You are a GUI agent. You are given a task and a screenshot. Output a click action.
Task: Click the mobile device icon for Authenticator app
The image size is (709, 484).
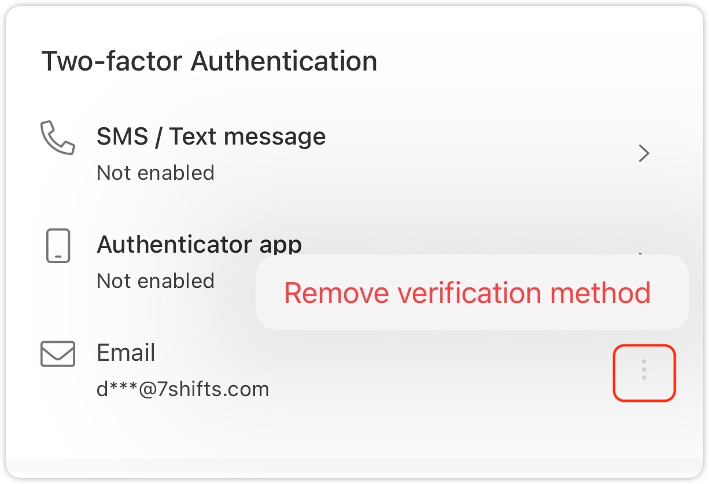coord(58,246)
